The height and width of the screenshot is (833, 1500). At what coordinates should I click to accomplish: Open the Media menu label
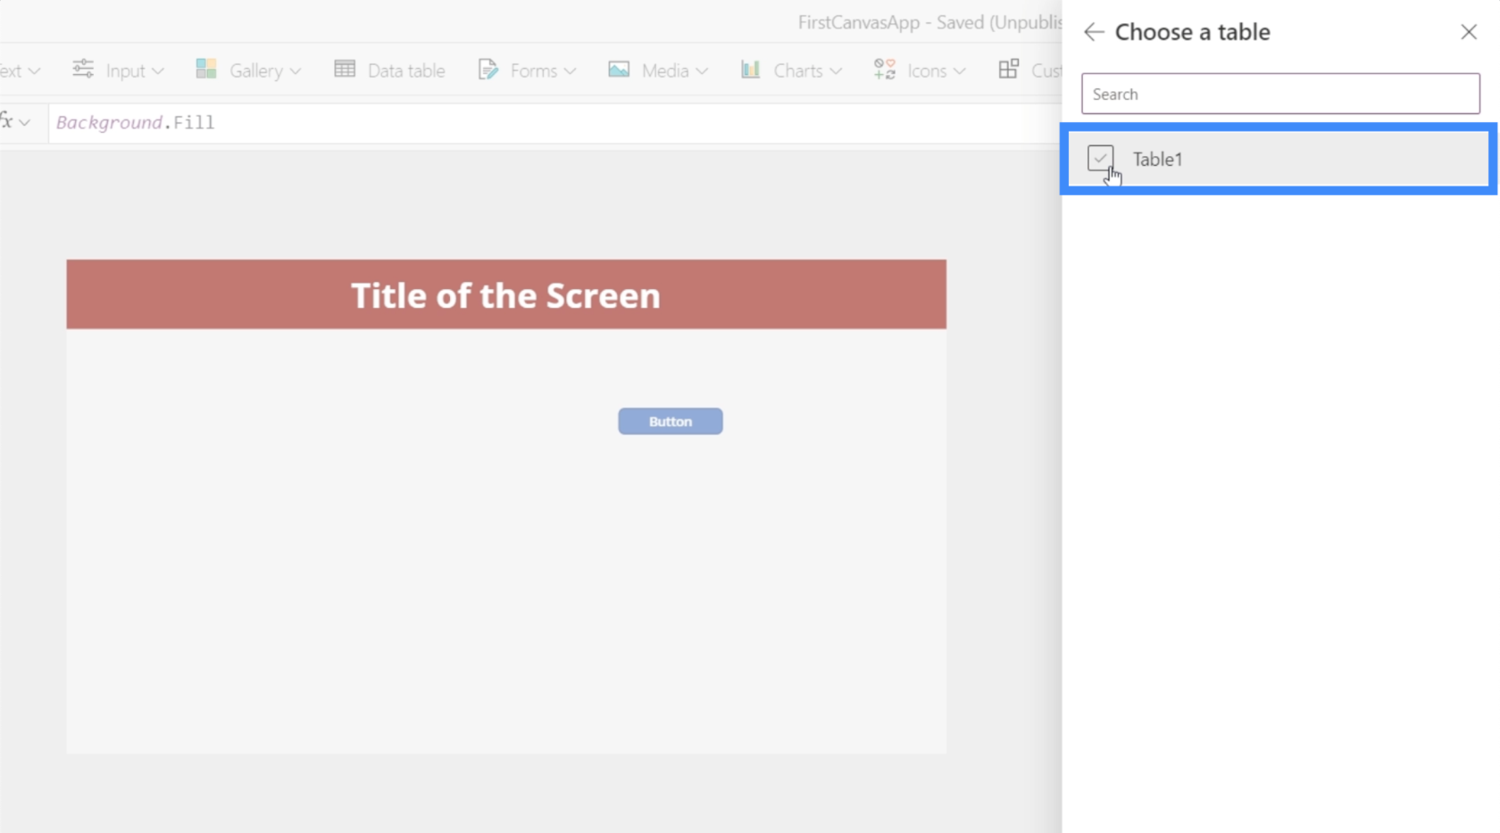(x=665, y=70)
